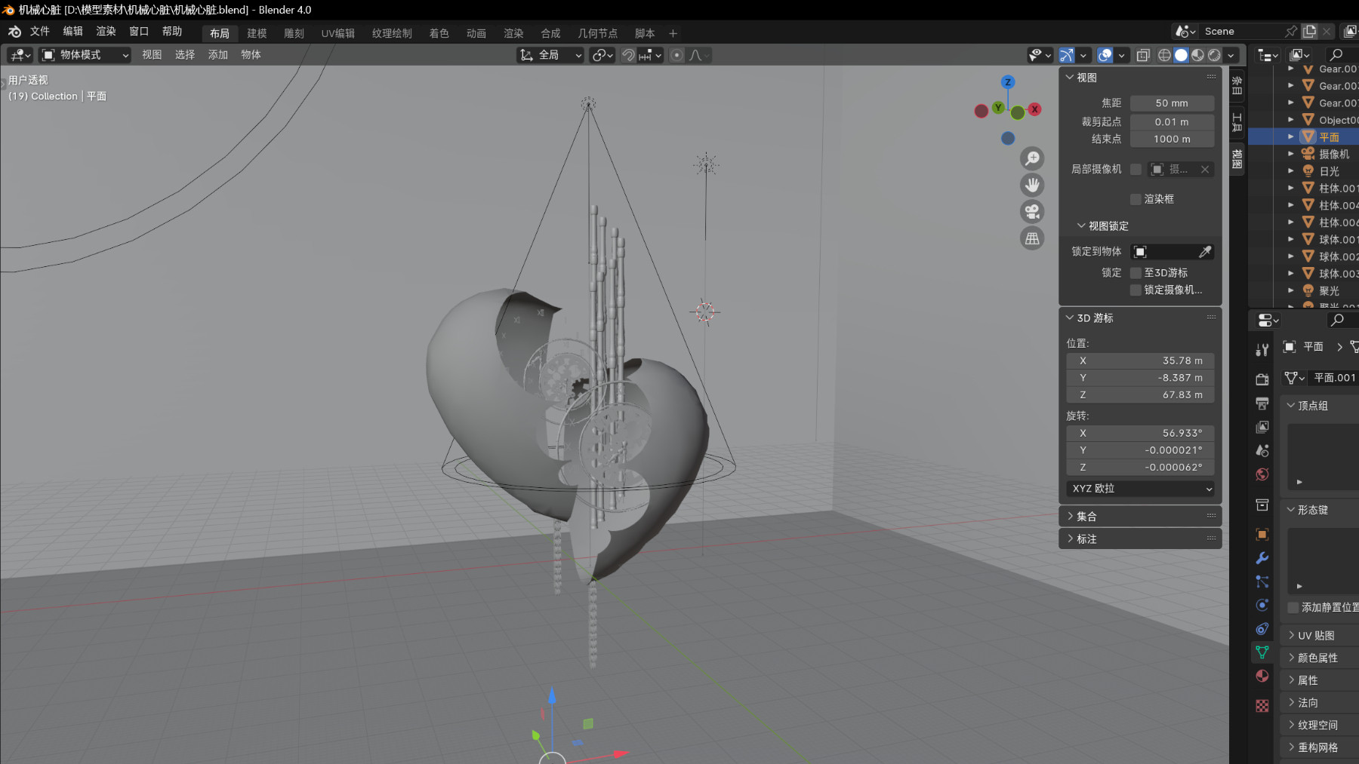
Task: Enable the 渲染框 checkbox
Action: (1136, 199)
